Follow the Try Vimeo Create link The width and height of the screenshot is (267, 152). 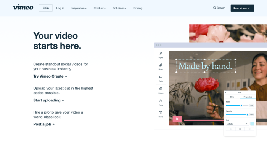tap(50, 76)
